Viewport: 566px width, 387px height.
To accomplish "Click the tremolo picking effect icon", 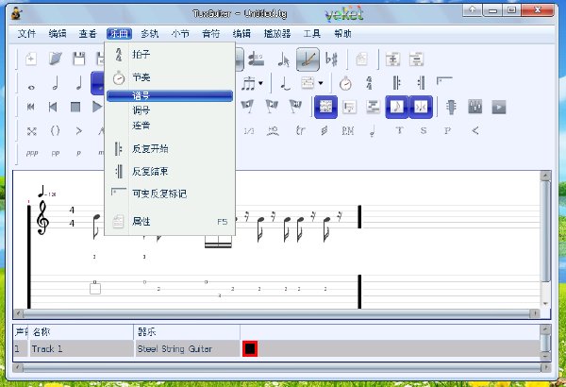I will pyautogui.click(x=325, y=130).
